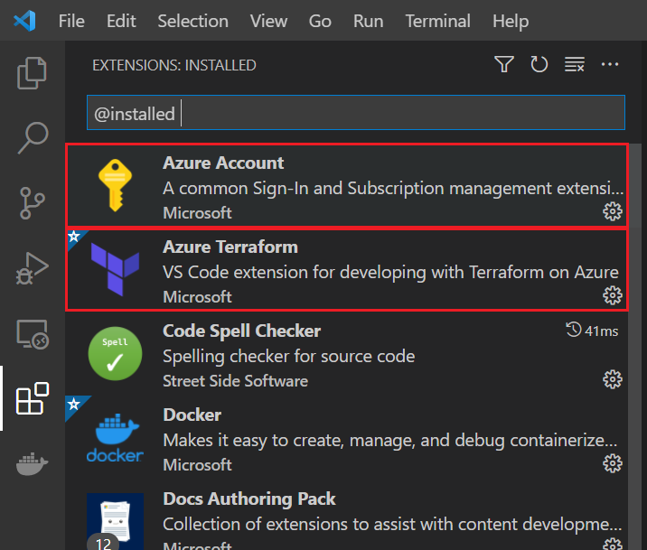647x550 pixels.
Task: Click the Docker whale extension logo
Action: coord(115,437)
